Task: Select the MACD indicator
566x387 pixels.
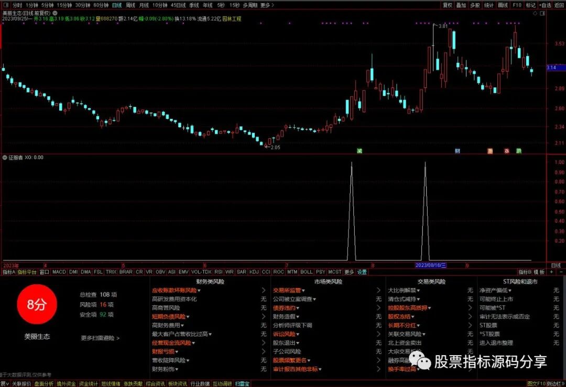Action: (x=59, y=272)
